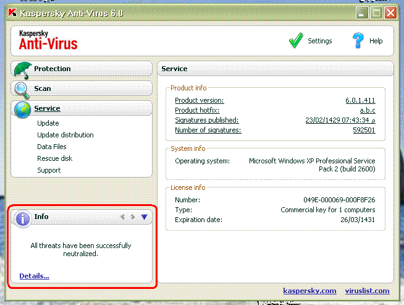The width and height of the screenshot is (404, 305).
Task: Visit kaspersky.com link
Action: 309,291
